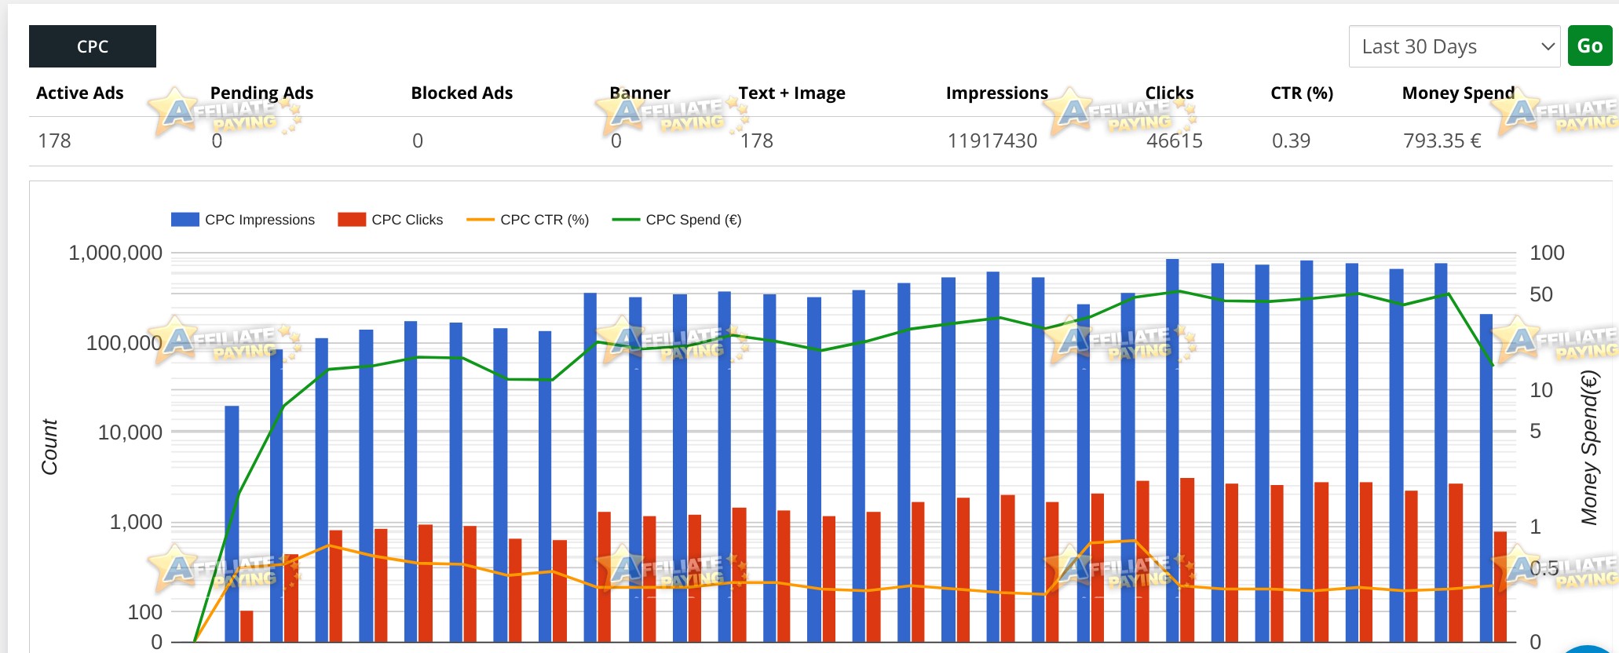1619x653 pixels.
Task: Click the first short blue impressions bar
Action: click(232, 523)
